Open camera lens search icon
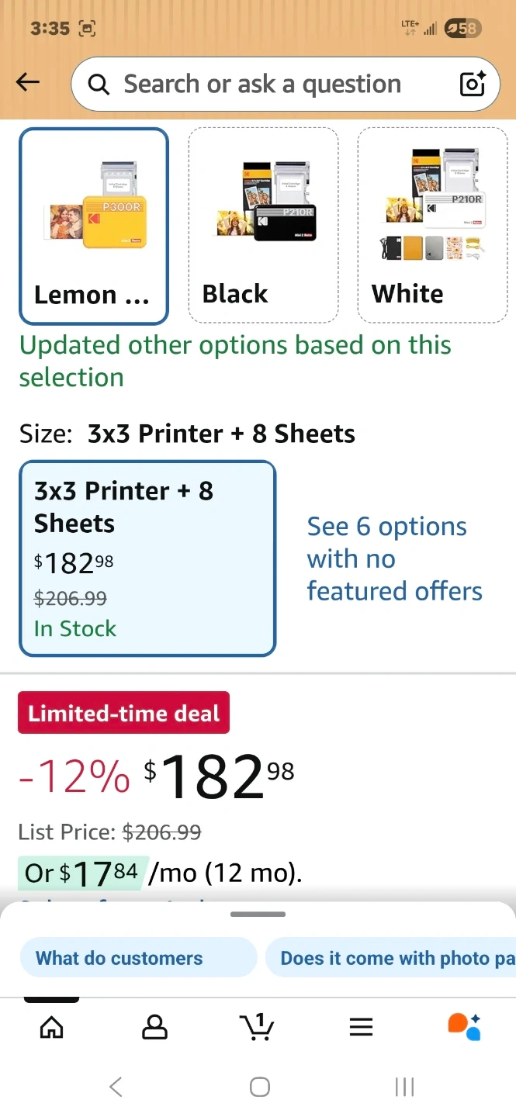The height and width of the screenshot is (1117, 516). click(473, 84)
